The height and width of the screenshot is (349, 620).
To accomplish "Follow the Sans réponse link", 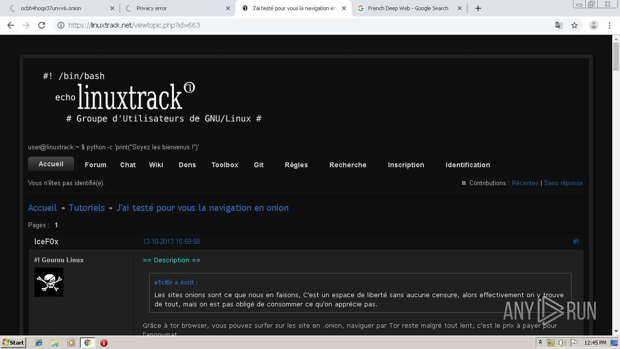I will click(x=563, y=183).
